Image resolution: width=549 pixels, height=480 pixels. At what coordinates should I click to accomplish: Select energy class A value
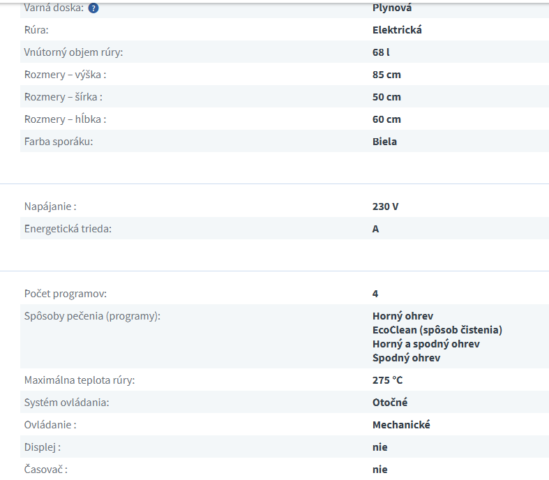(x=375, y=229)
